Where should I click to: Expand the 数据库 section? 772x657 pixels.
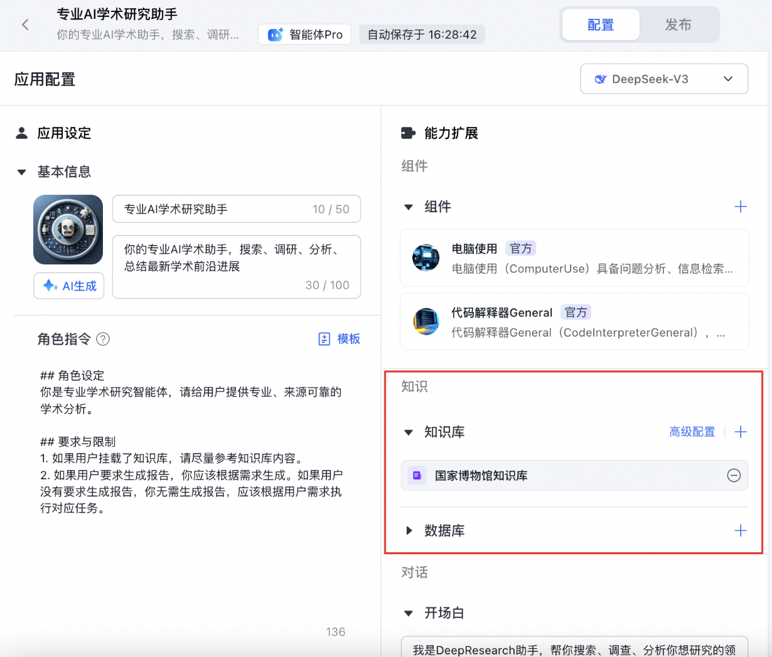[x=409, y=531]
